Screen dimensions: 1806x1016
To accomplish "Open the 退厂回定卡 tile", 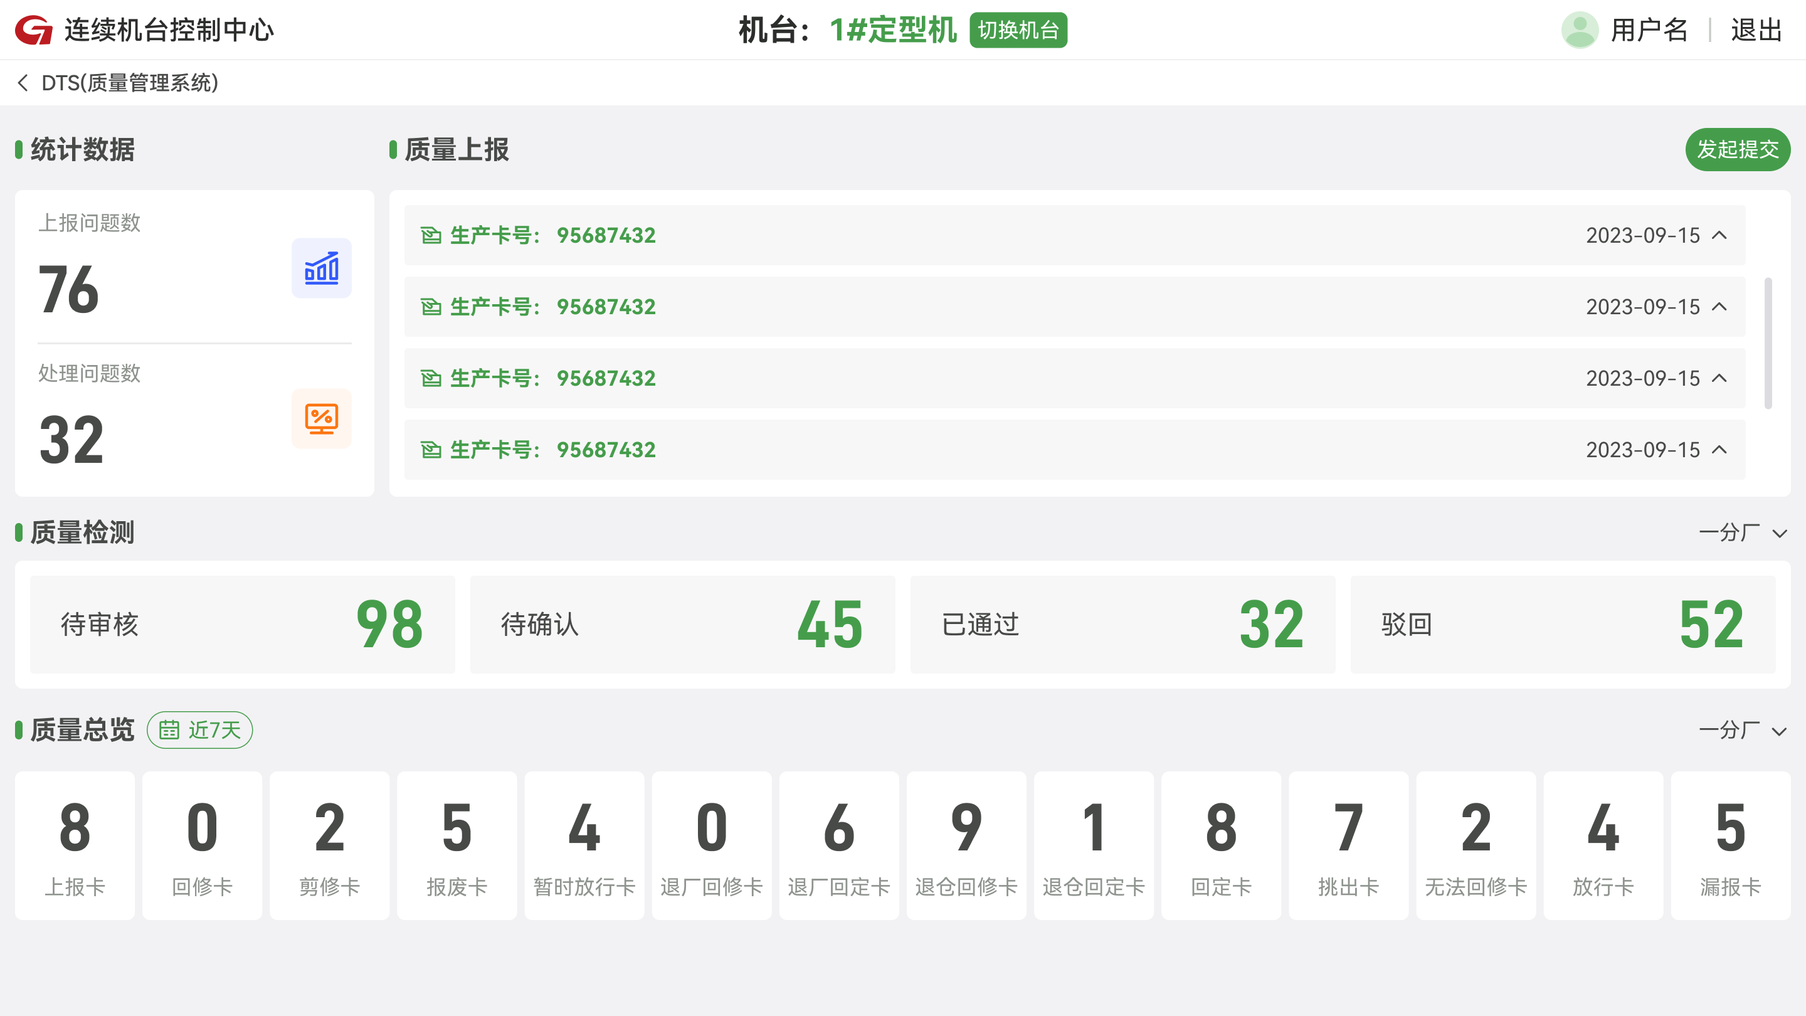I will (x=839, y=845).
